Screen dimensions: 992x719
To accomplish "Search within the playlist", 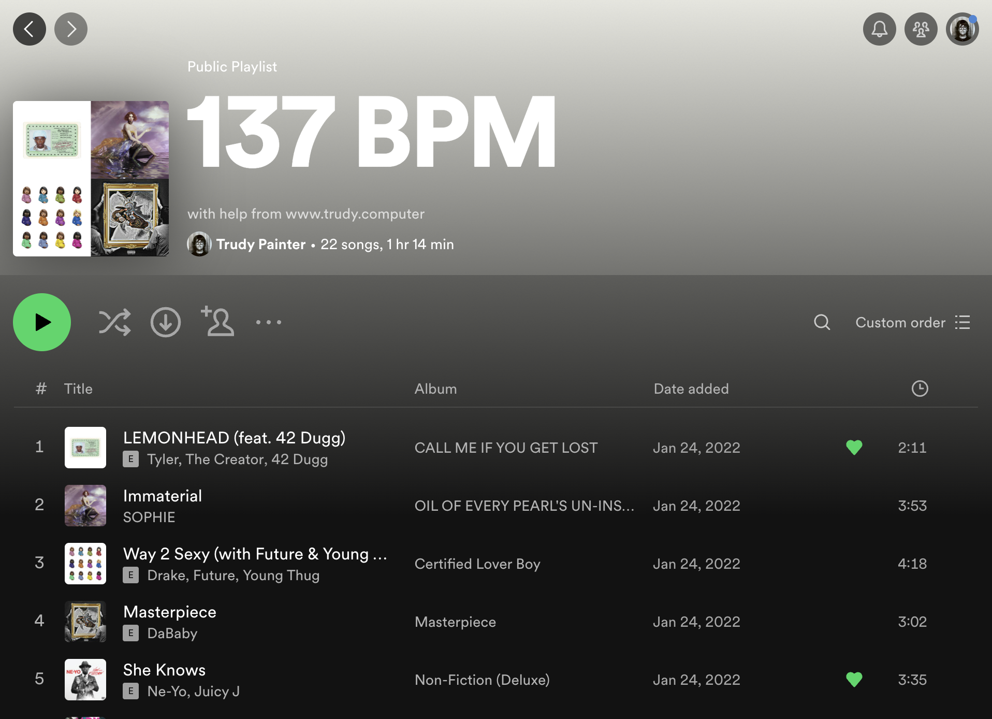I will pyautogui.click(x=822, y=322).
